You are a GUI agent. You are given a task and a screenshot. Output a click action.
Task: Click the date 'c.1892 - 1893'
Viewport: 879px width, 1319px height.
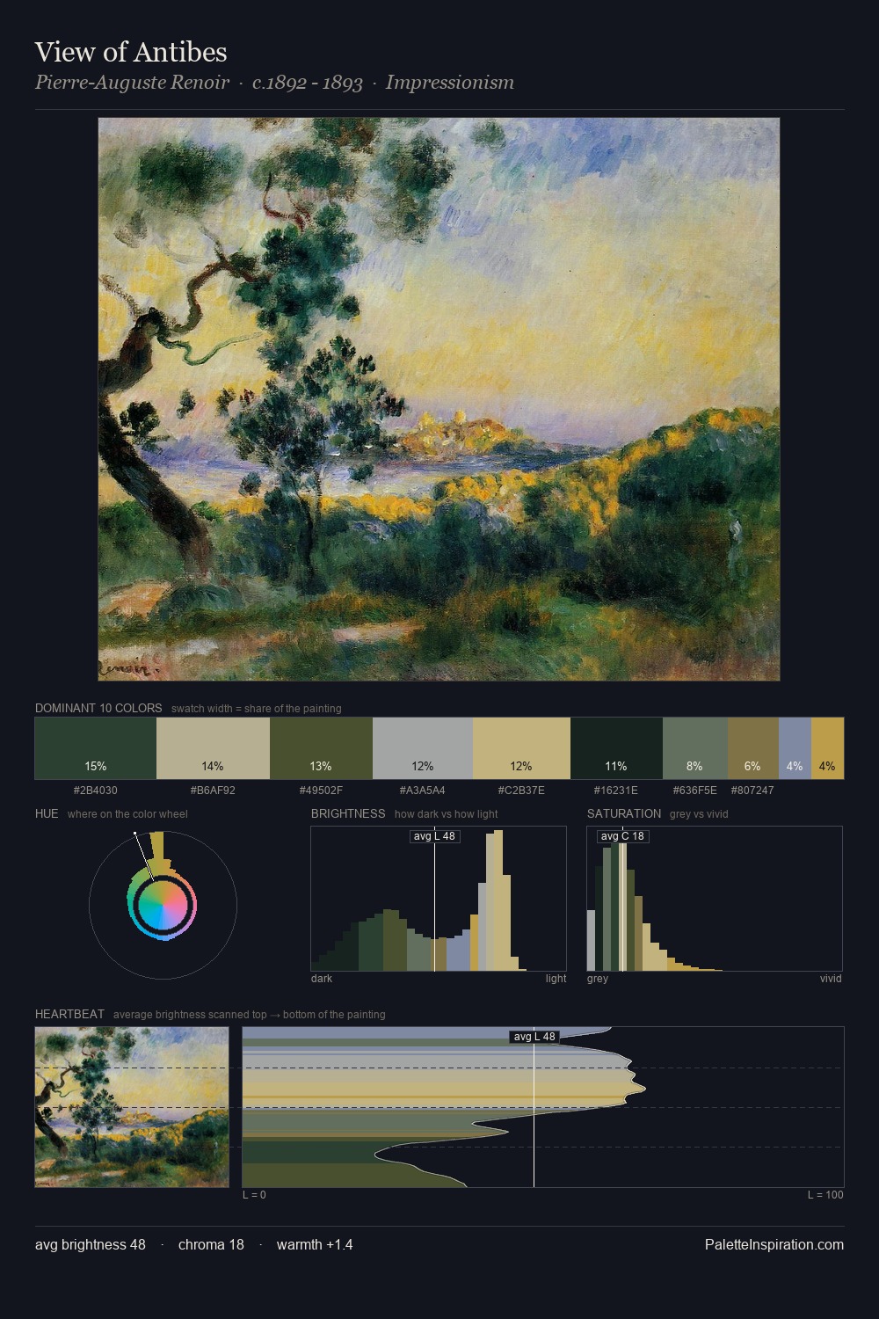tap(308, 83)
